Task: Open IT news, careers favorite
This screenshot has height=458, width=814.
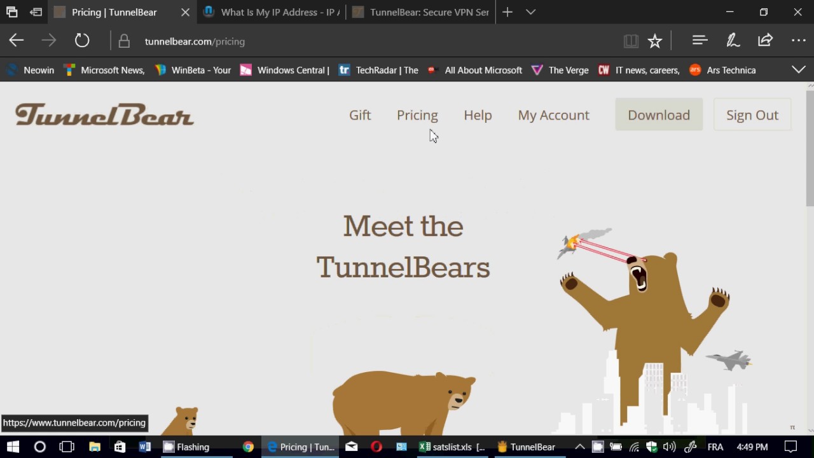Action: (639, 70)
